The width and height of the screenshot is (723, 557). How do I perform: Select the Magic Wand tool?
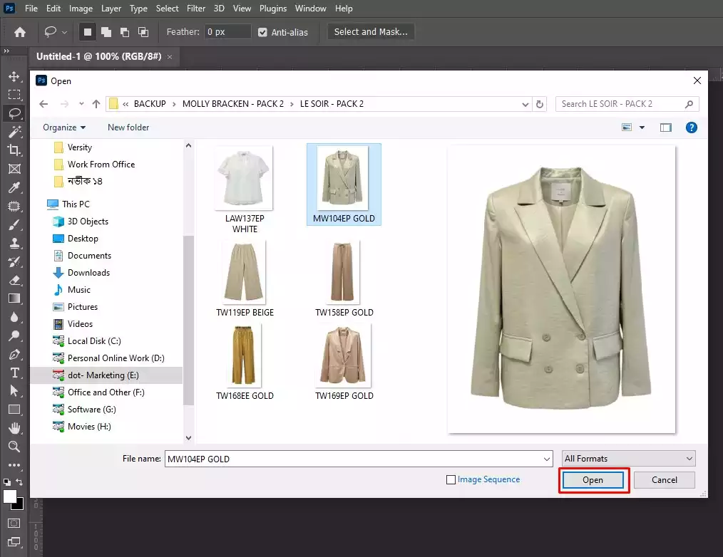point(14,132)
